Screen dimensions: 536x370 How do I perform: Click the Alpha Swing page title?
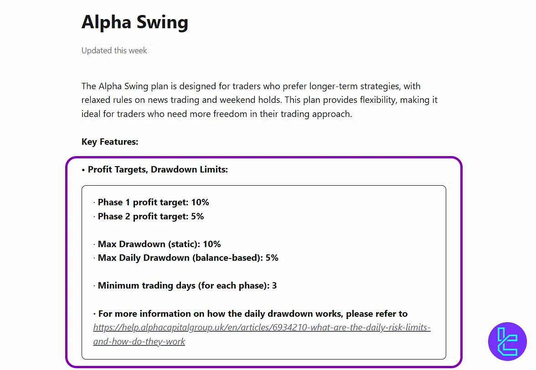(x=135, y=22)
